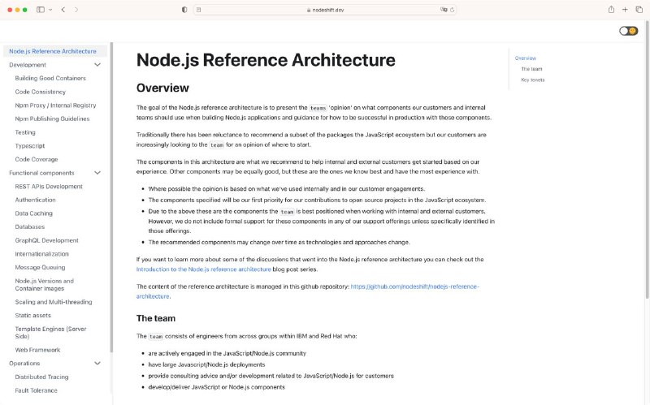Image resolution: width=650 pixels, height=405 pixels.
Task: Open Scaling and Multi-threading page
Action: click(x=54, y=302)
